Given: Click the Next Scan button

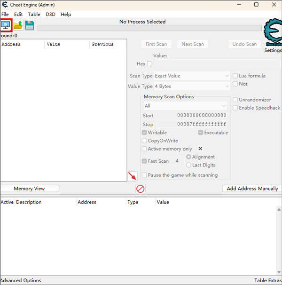Looking at the screenshot, I should pos(193,44).
